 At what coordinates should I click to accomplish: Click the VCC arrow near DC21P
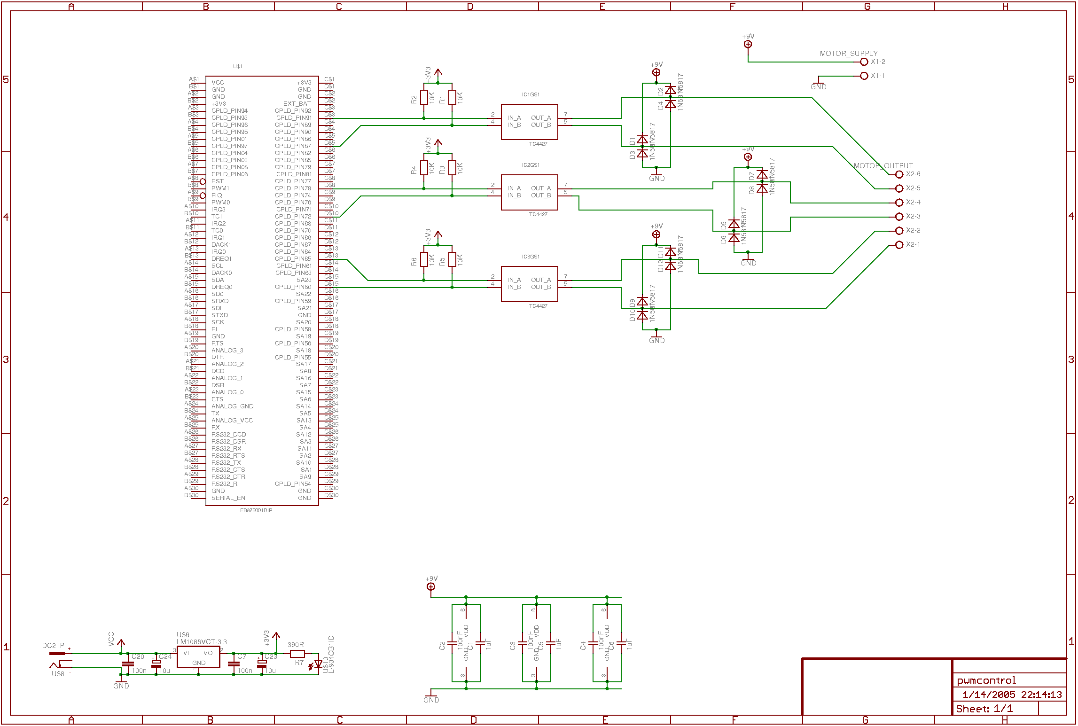pyautogui.click(x=121, y=643)
